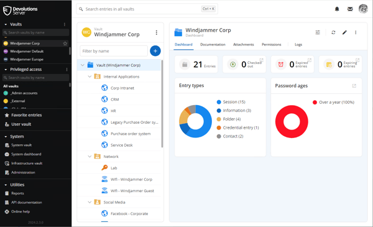Screen dimensions: 373x227
Task: Switch to the Dashboard tab
Action: (183, 45)
